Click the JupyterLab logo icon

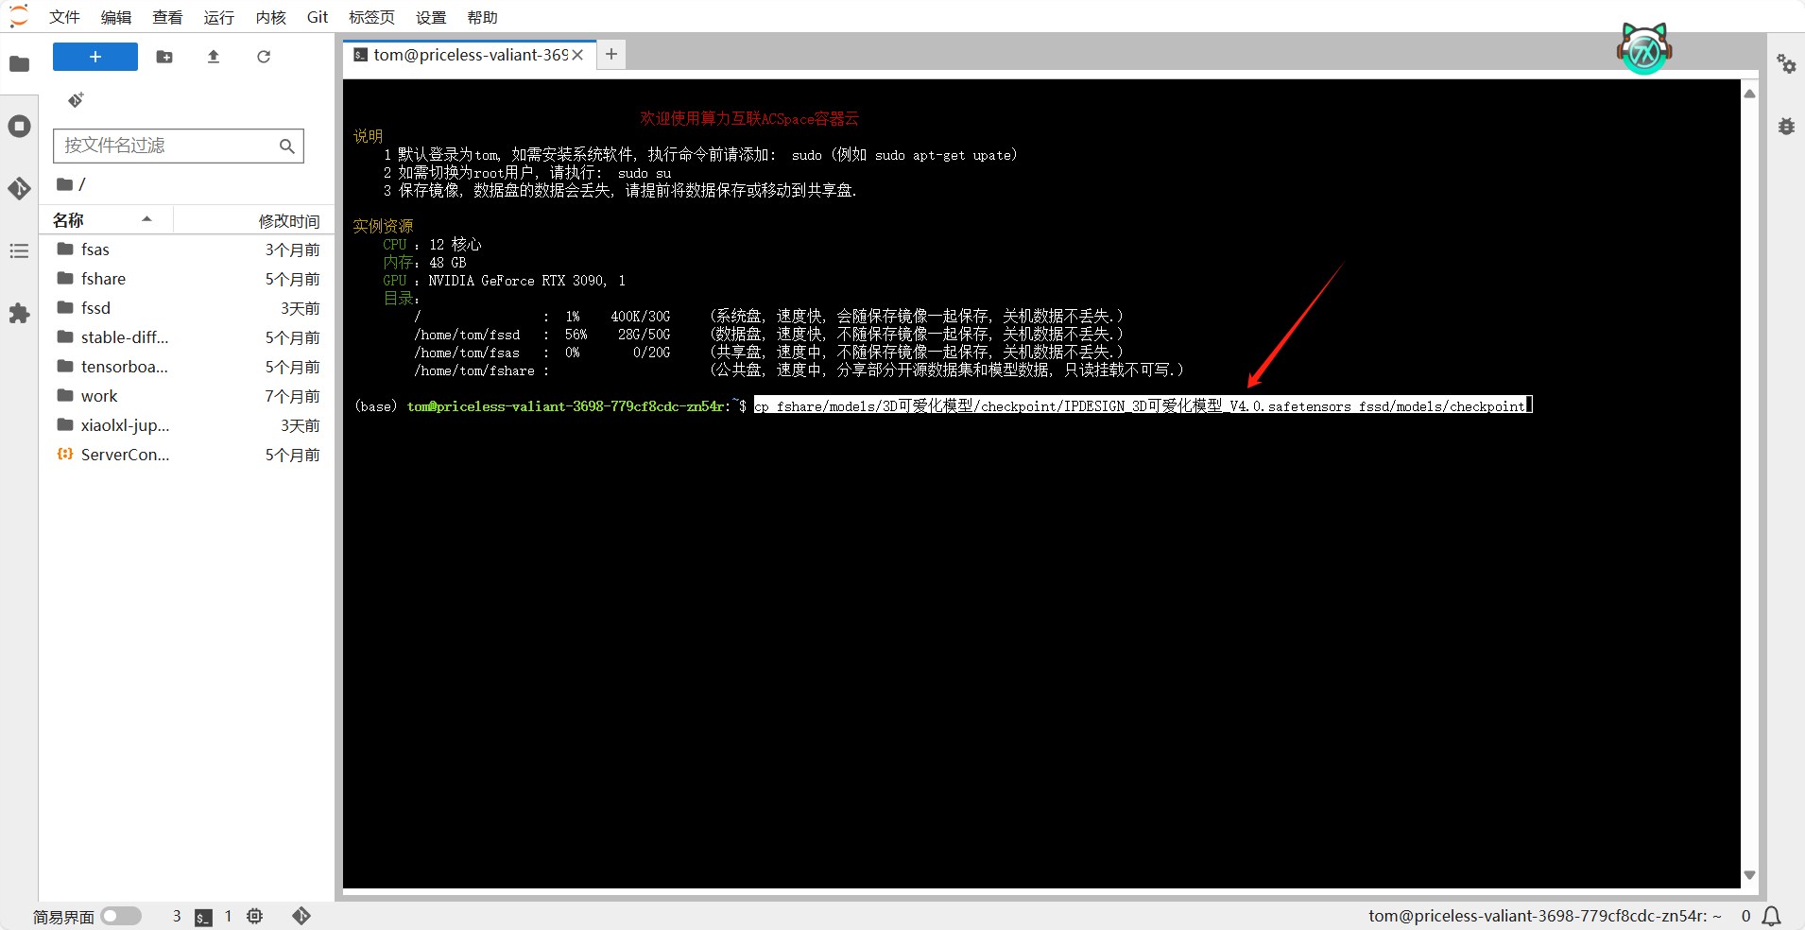[x=19, y=17]
